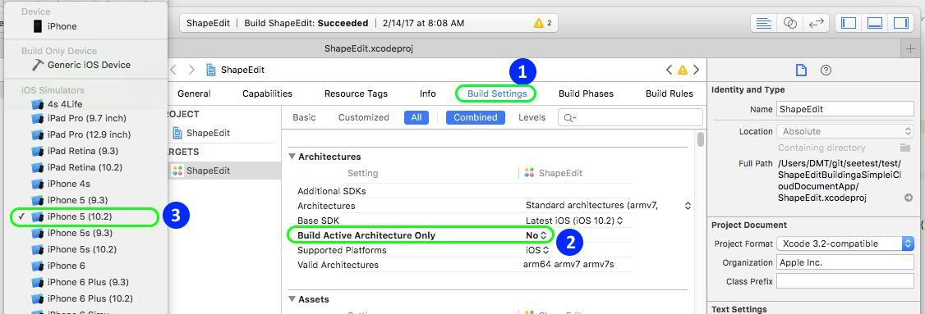Click the build settings search field
925x314 pixels.
630,117
